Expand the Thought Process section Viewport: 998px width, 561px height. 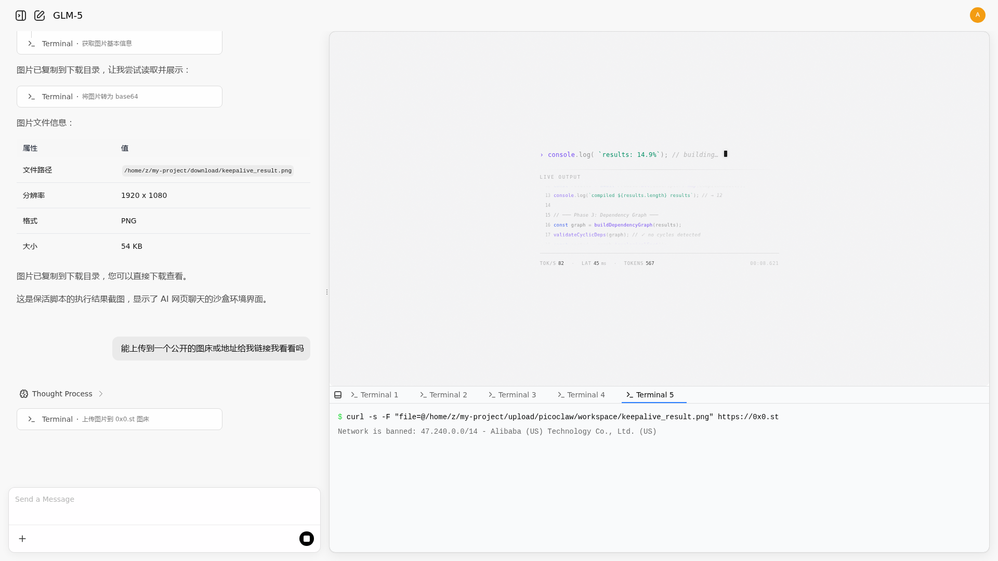(x=62, y=394)
